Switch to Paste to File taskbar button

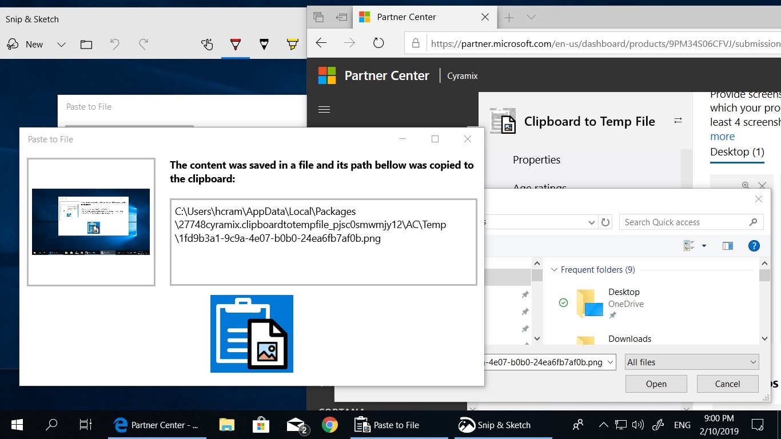399,425
